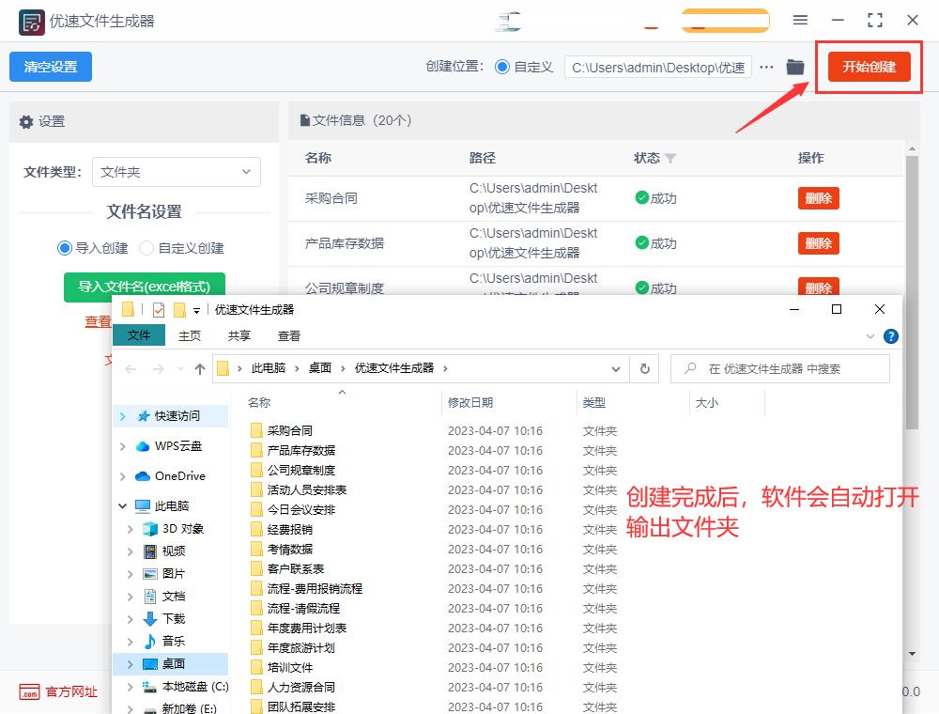
Task: Navigate up using Explorer's up arrow
Action: [198, 368]
